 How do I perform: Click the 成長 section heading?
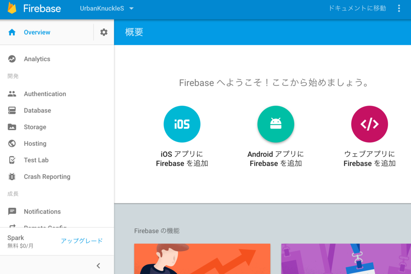[x=13, y=194]
